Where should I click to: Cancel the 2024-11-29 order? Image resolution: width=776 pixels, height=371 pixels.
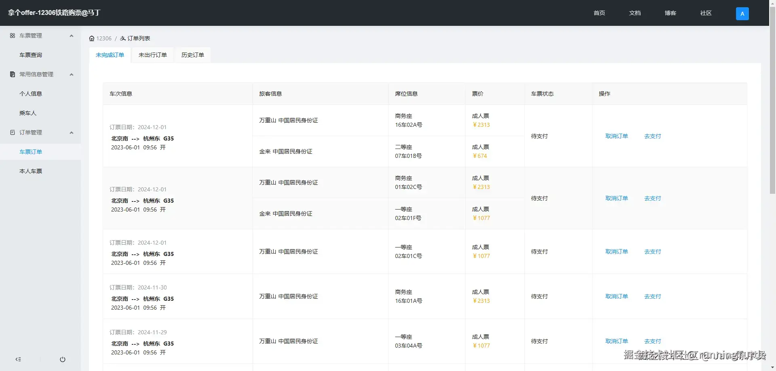617,341
